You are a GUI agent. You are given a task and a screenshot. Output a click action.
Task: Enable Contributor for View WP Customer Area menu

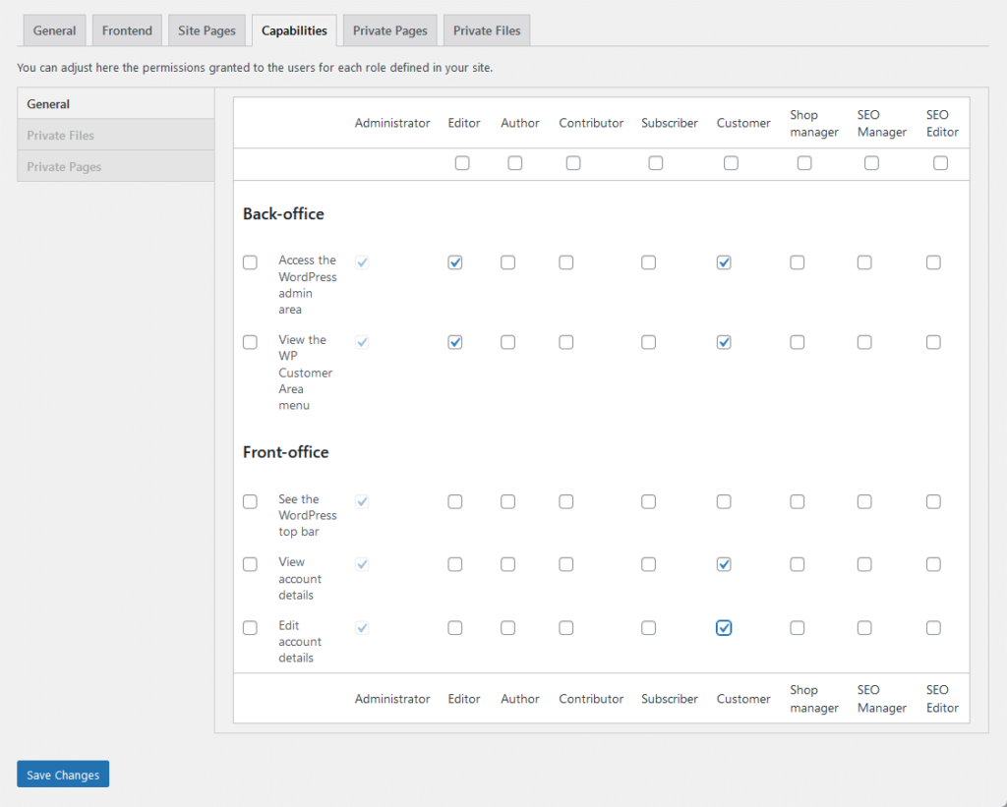pyautogui.click(x=565, y=342)
